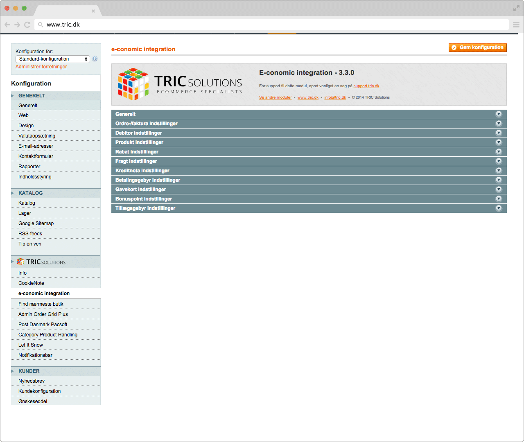Open RSS-feeds in sidebar
The width and height of the screenshot is (524, 442).
[56, 234]
